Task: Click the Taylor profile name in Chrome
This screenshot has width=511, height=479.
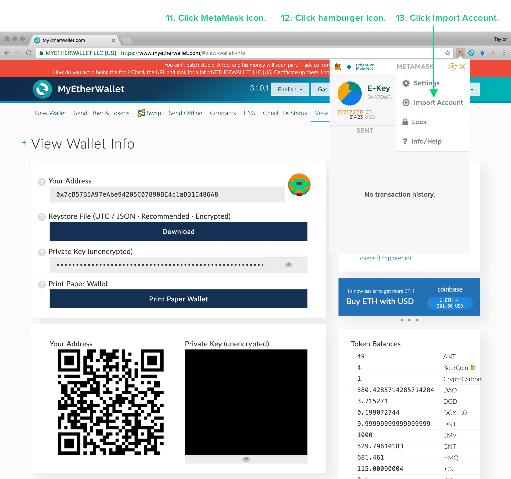Action: [x=500, y=39]
